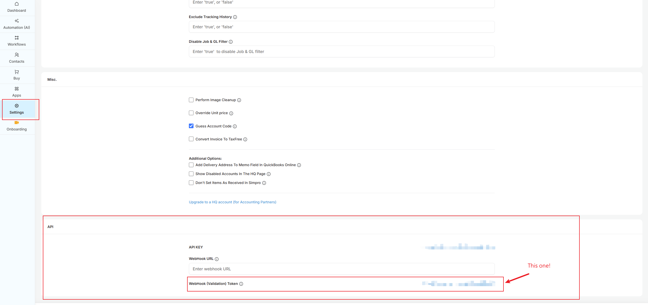Click info icon next to WebHook URL
Screen dimensions: 648x305
[217, 259]
